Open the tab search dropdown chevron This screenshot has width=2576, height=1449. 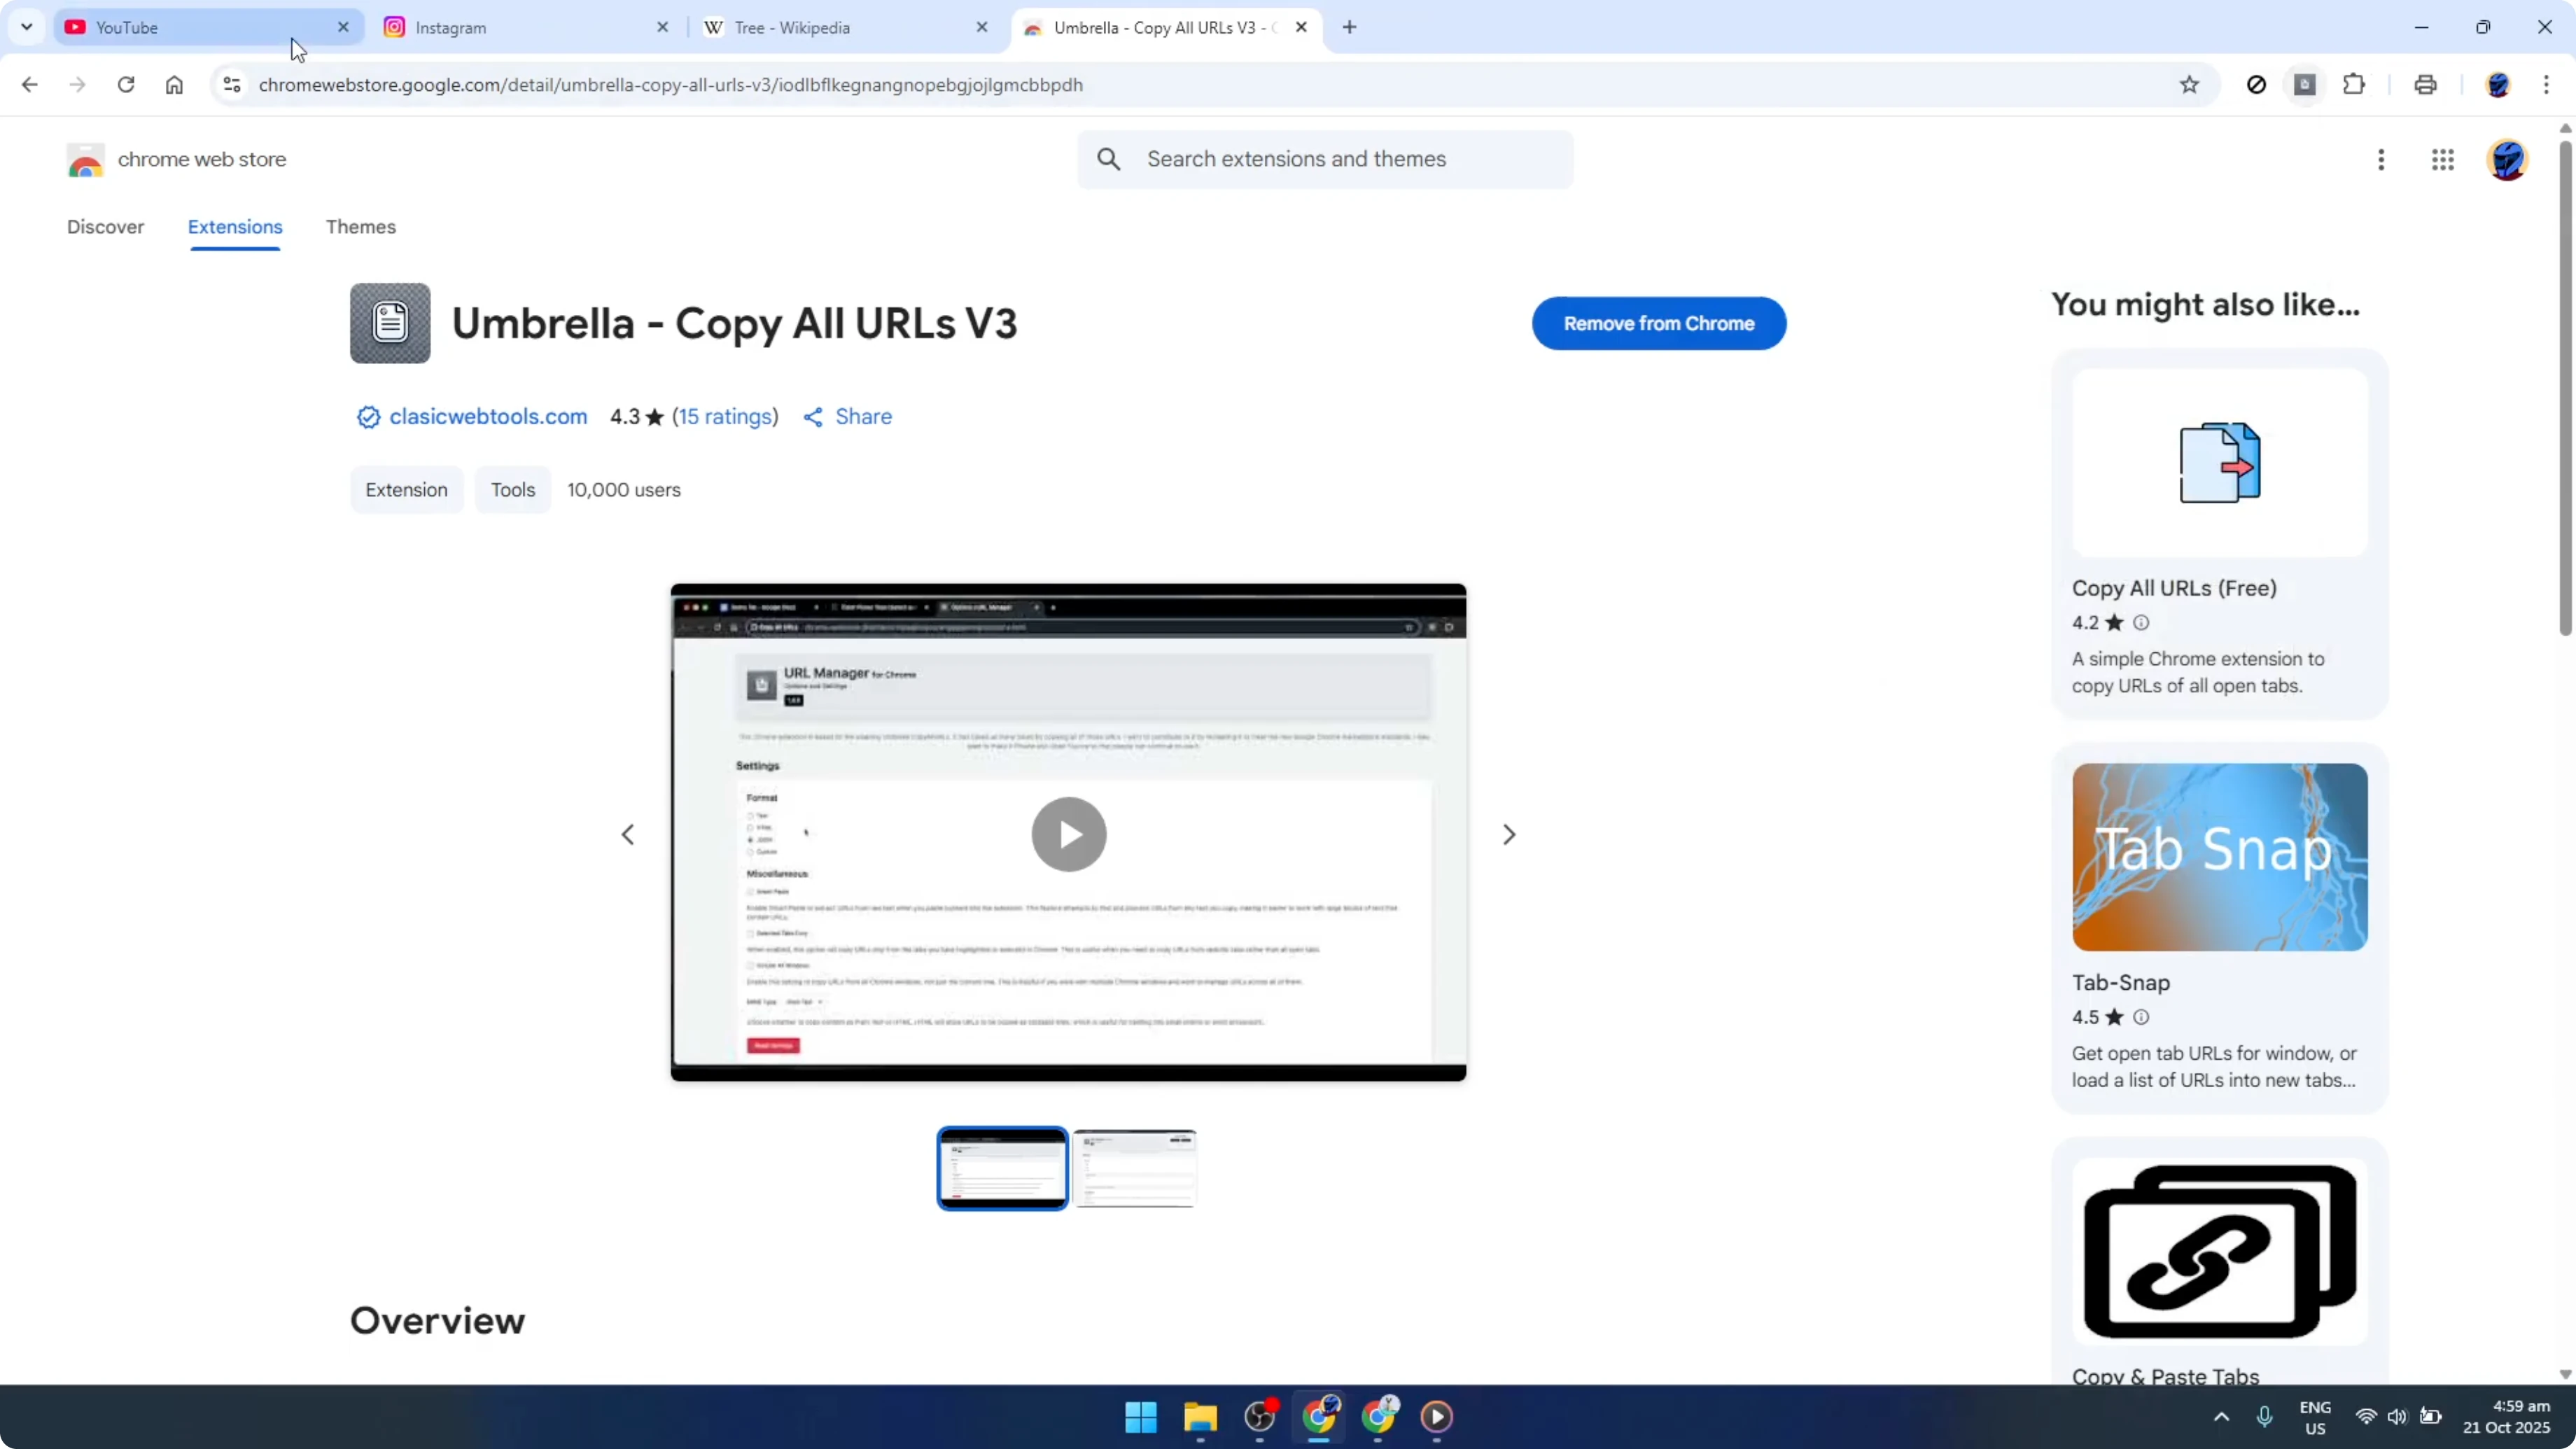point(27,27)
